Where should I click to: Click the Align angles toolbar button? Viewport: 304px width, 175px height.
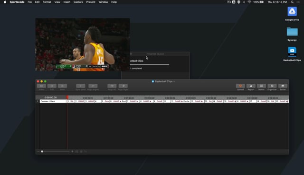pos(93,86)
